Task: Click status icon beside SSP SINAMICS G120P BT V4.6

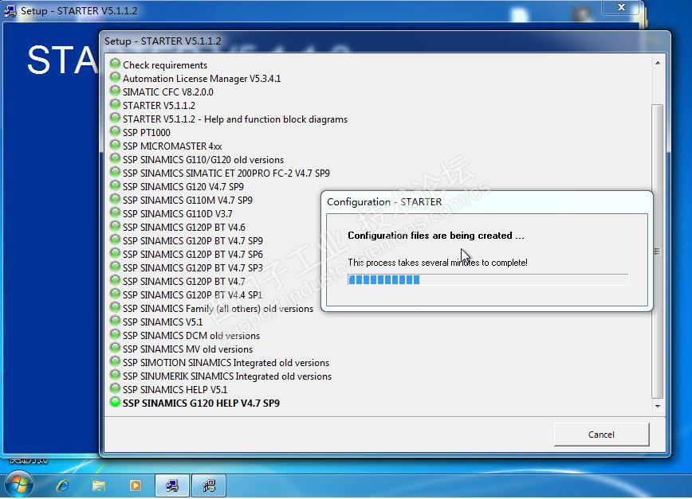Action: coord(115,227)
